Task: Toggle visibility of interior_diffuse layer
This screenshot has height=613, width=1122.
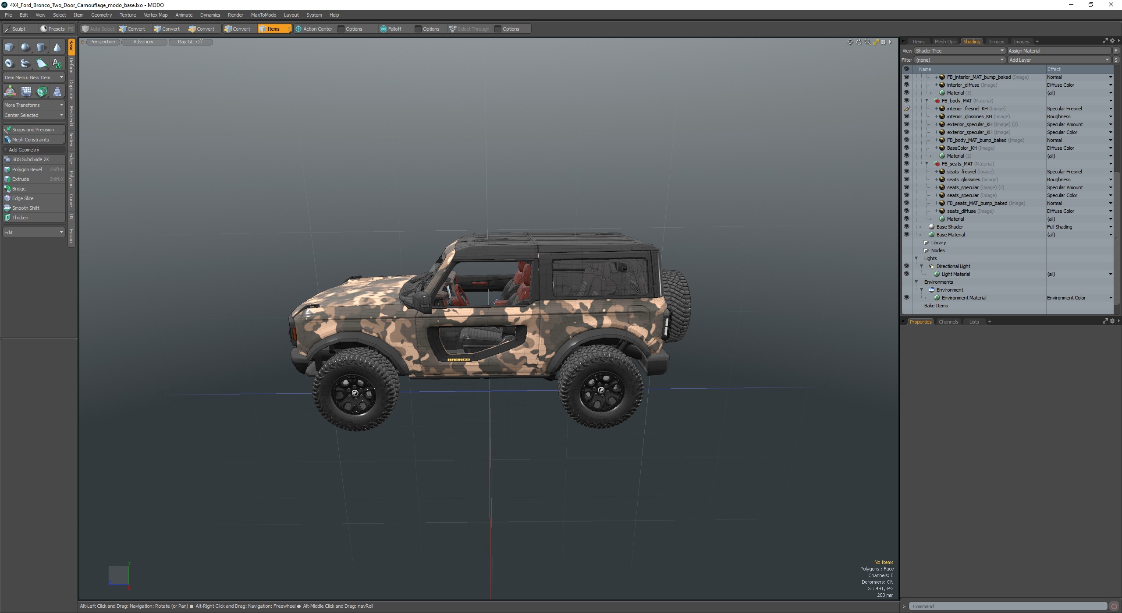Action: pos(906,85)
